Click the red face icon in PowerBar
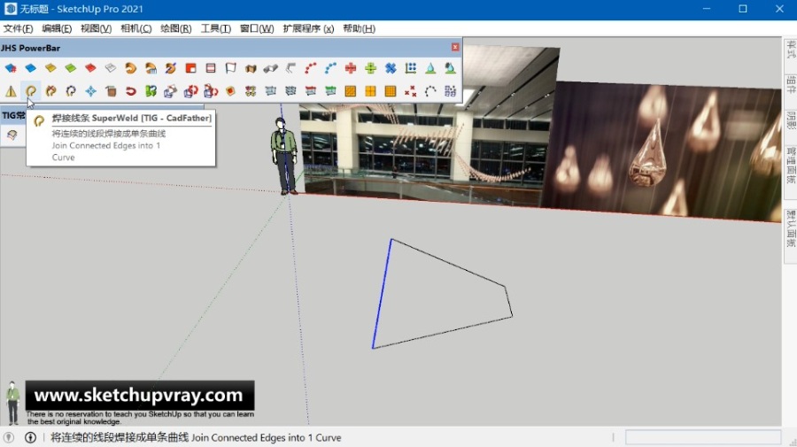 [90, 68]
